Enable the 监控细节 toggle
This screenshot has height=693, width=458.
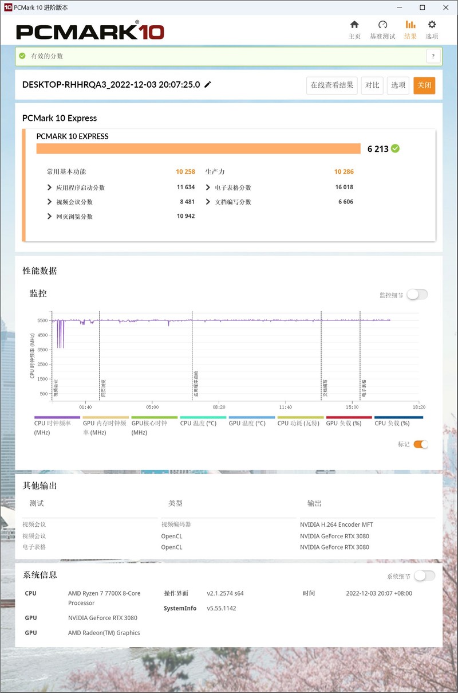point(417,294)
